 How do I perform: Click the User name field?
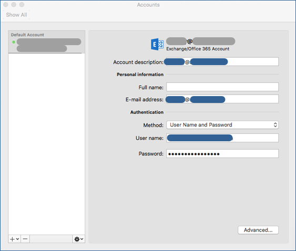222,138
